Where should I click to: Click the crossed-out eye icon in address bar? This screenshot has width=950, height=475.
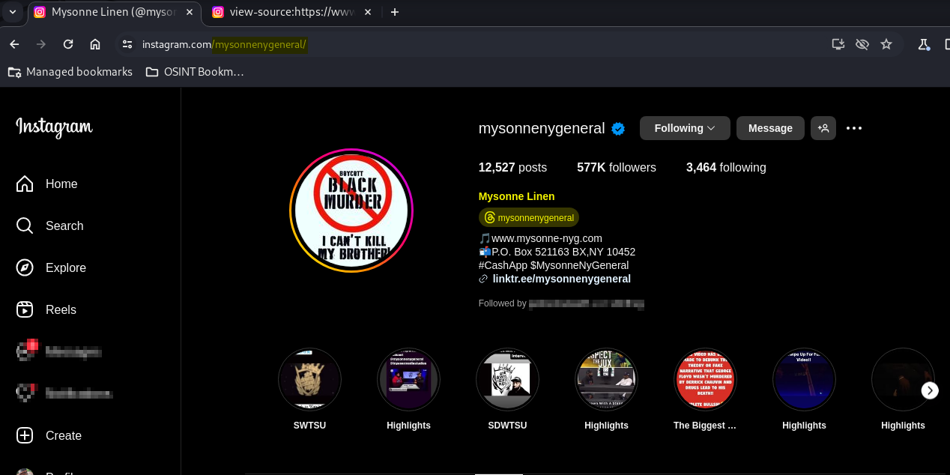pos(862,44)
